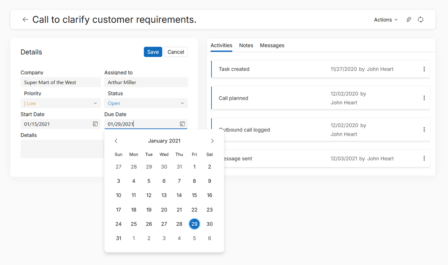Select January 20 in the calendar
Screen dimensions: 448x265
pos(164,210)
